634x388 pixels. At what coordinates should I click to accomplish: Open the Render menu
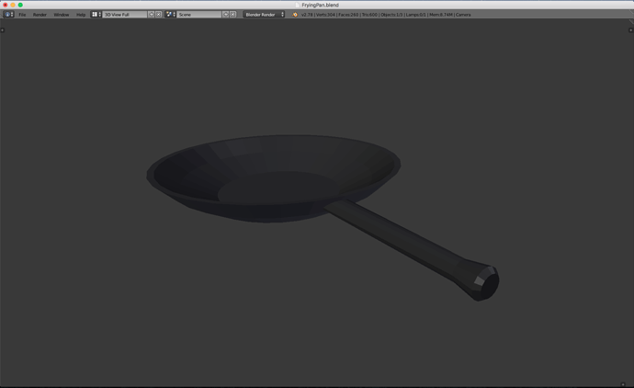(40, 15)
